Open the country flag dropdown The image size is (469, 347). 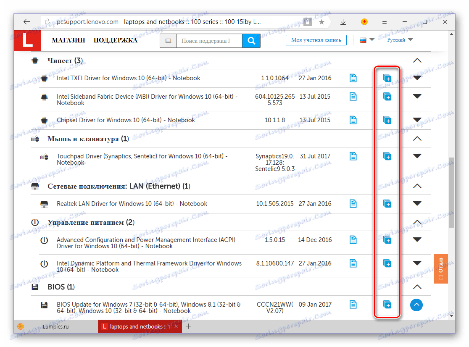pos(367,40)
